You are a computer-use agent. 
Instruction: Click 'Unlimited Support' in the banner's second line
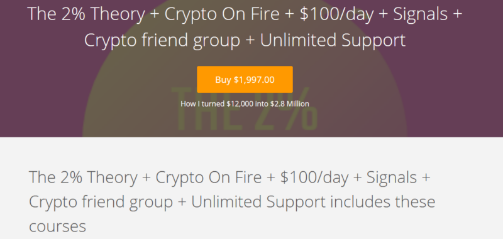coord(333,41)
